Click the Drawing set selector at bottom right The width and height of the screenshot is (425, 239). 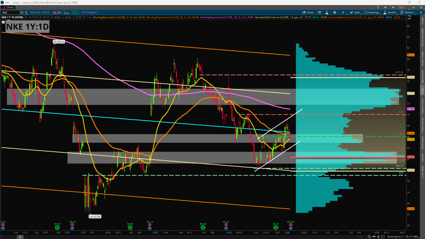(x=402, y=236)
